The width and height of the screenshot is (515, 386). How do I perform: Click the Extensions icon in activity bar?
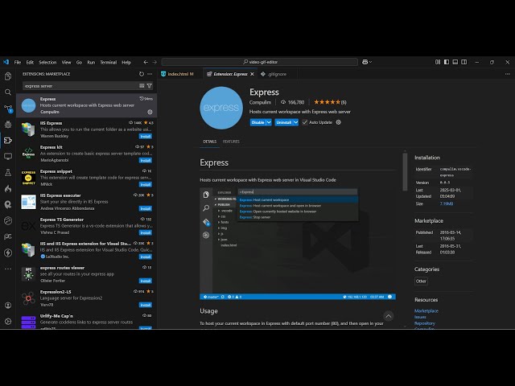8,141
